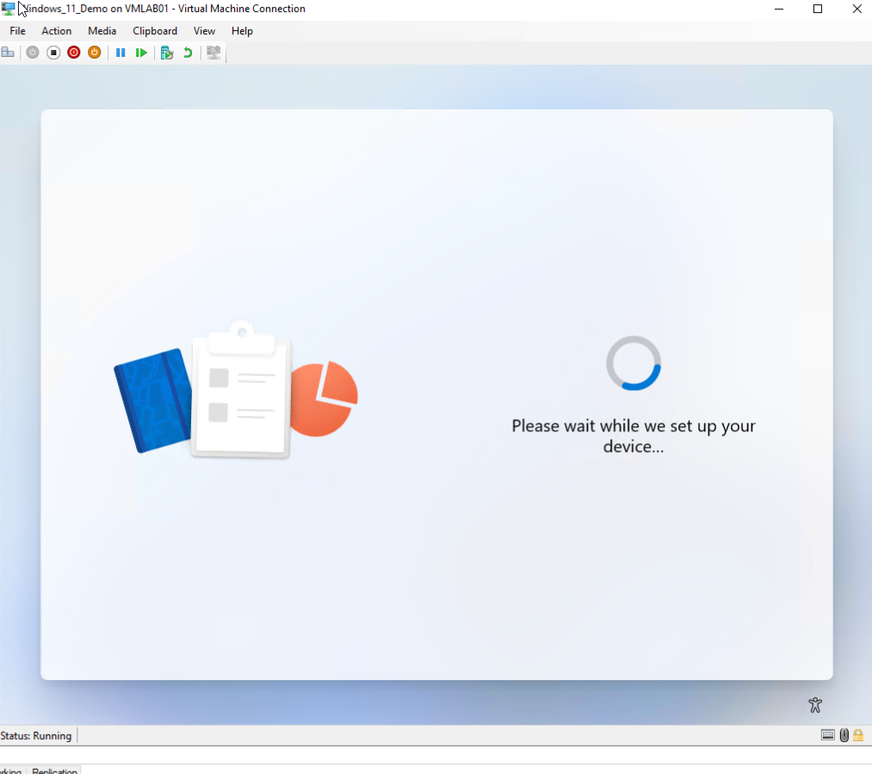
Task: Toggle mouse capture in the status bar
Action: [x=843, y=734]
